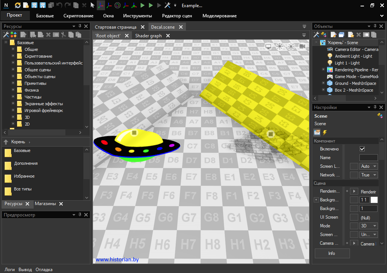Click the Undo icon in top toolbar
The height and width of the screenshot is (273, 387).
(x=59, y=5)
